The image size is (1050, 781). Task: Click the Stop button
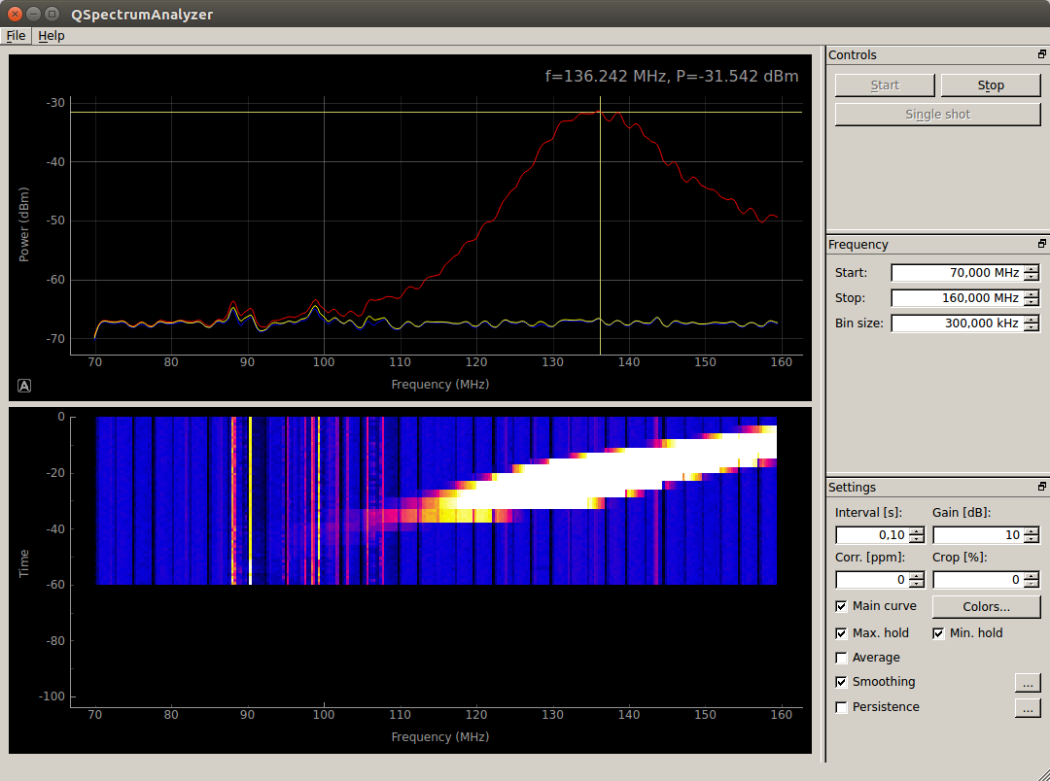pyautogui.click(x=991, y=85)
